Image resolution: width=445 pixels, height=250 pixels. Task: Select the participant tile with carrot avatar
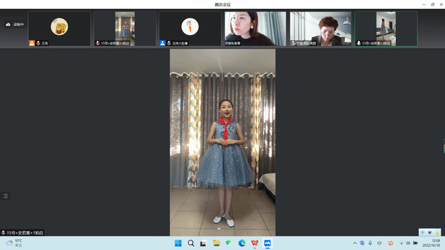pyautogui.click(x=190, y=29)
